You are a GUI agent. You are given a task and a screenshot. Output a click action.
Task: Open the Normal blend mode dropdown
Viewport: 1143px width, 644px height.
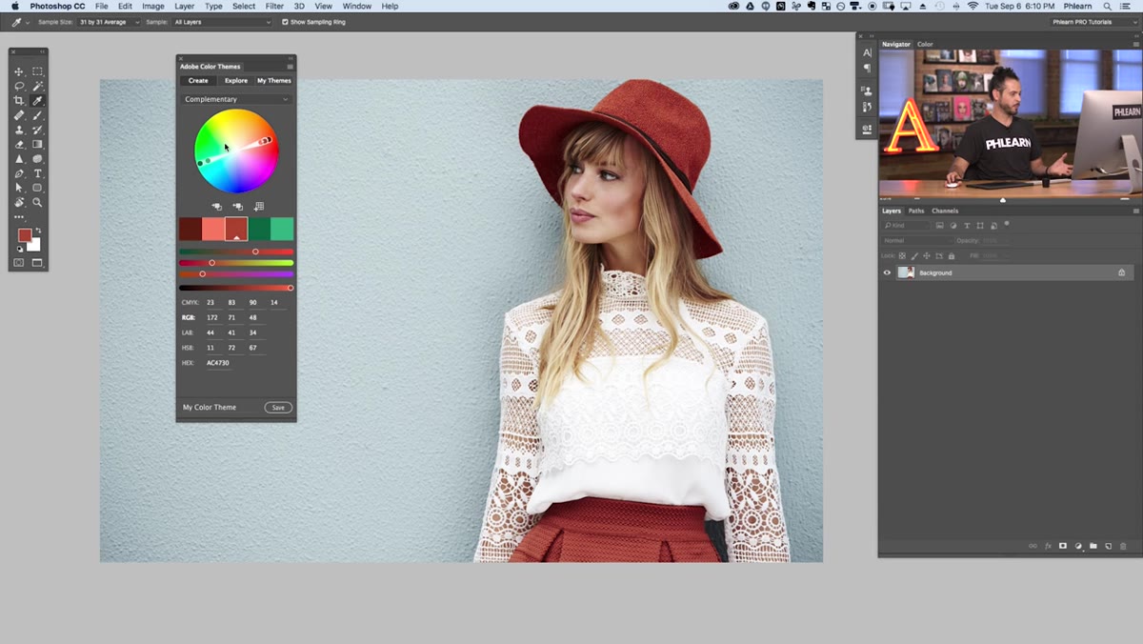pos(916,241)
